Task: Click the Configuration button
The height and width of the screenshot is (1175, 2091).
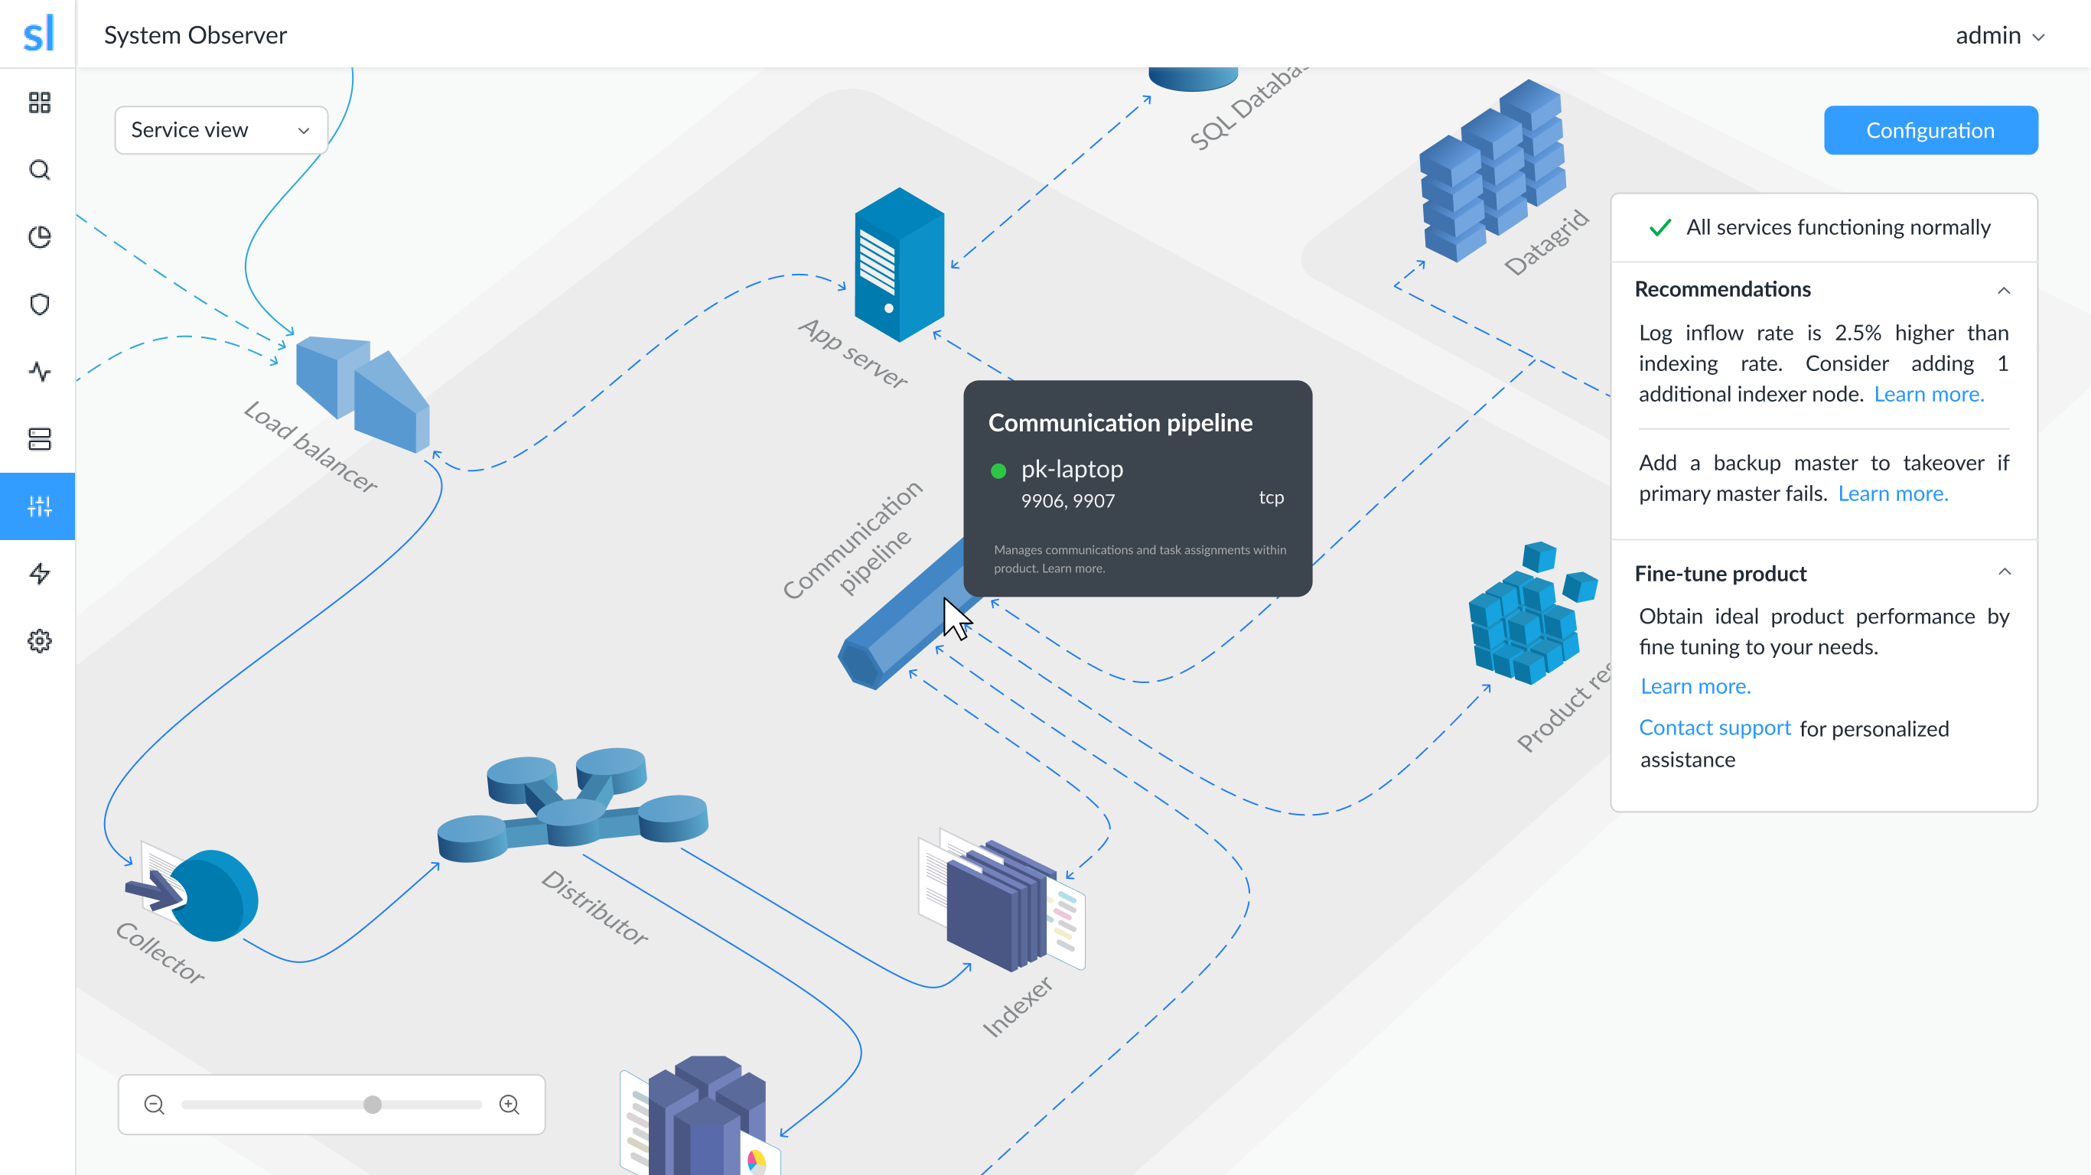Action: [1930, 130]
